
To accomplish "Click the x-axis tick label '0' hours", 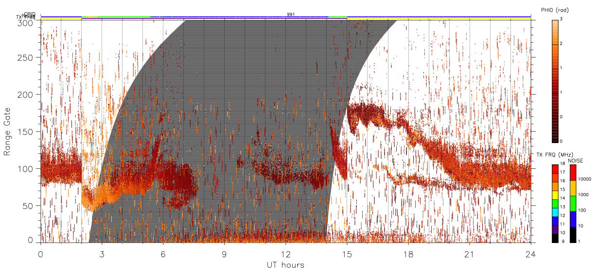I will [41, 254].
